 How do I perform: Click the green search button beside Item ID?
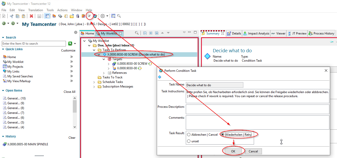[70, 44]
